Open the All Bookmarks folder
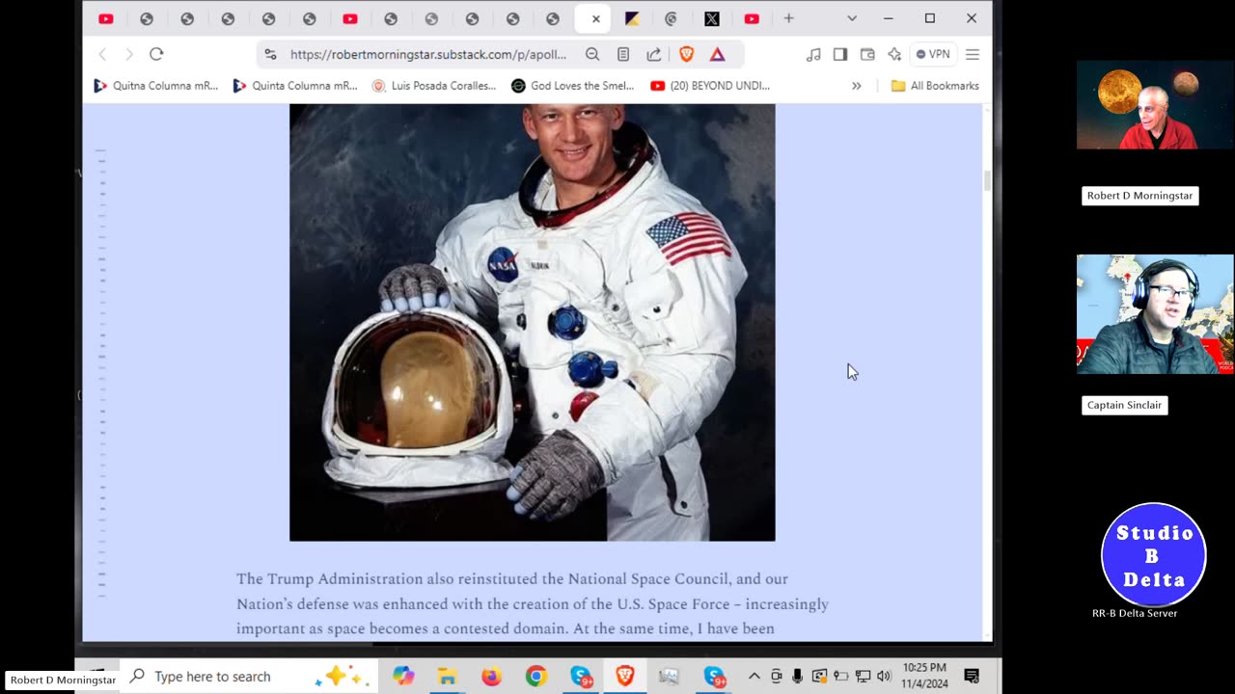Screen dimensions: 1235x694 click(935, 86)
